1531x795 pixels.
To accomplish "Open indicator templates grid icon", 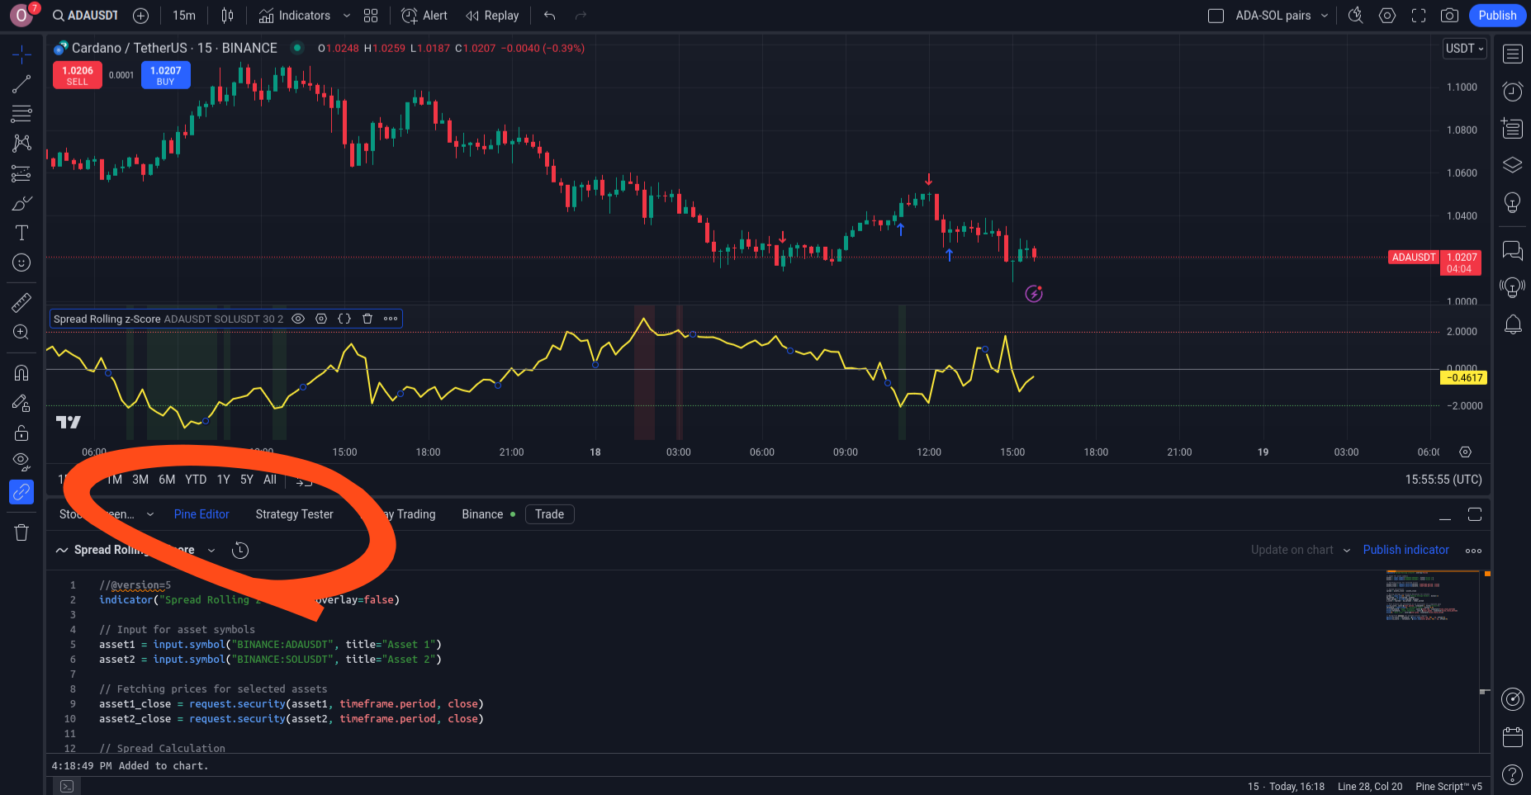I will [x=371, y=16].
